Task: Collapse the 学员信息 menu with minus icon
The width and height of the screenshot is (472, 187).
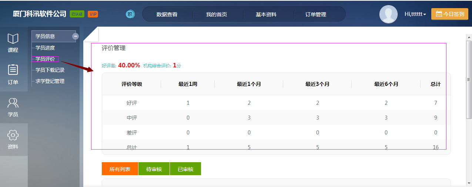Action: pos(76,36)
